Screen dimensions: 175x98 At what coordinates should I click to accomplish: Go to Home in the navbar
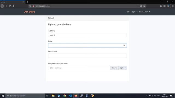[x=128, y=12]
